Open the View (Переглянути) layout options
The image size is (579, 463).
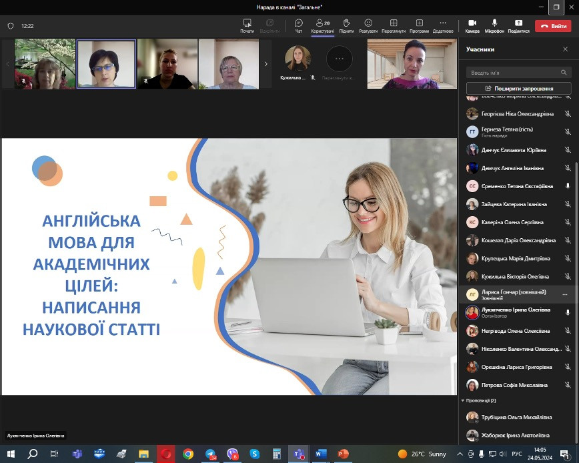[394, 23]
